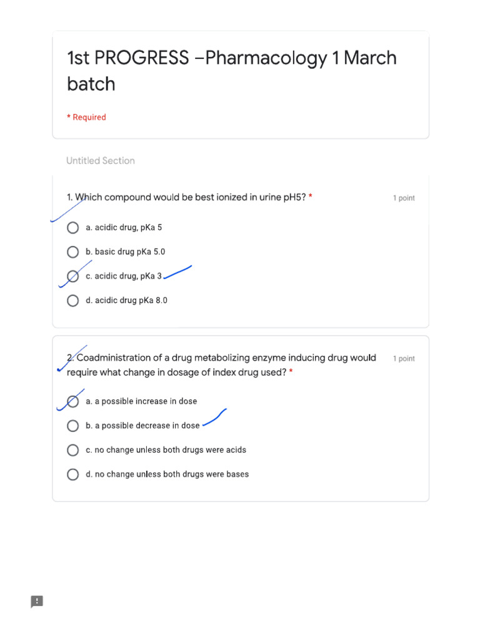Choose radio 'a possible decrease in dose'

73,426
